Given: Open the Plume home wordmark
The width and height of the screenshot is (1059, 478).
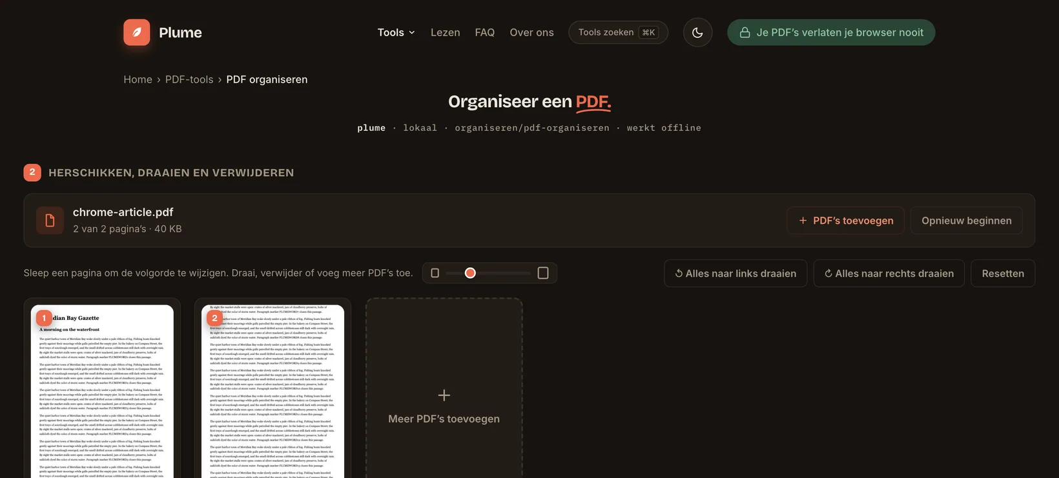Looking at the screenshot, I should [x=180, y=32].
